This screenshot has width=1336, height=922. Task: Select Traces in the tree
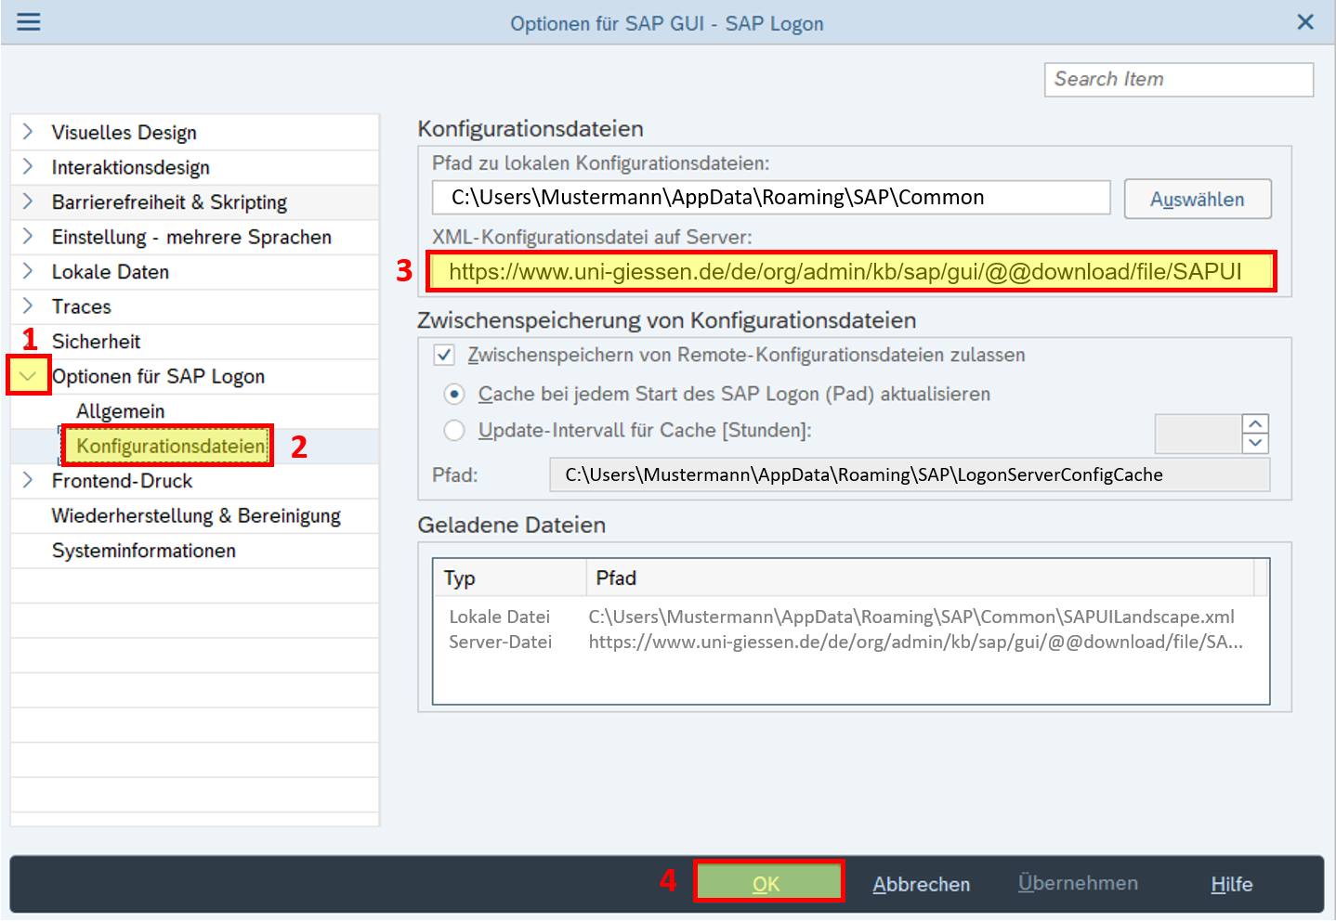(82, 306)
